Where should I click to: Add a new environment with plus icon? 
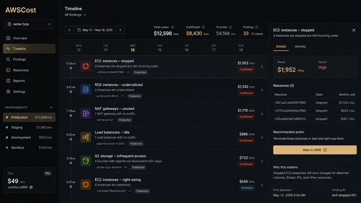tap(51, 107)
